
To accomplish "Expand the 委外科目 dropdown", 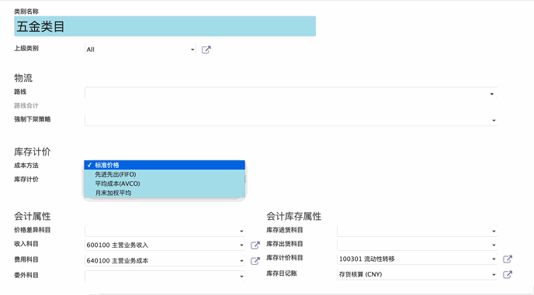I will click(x=241, y=276).
